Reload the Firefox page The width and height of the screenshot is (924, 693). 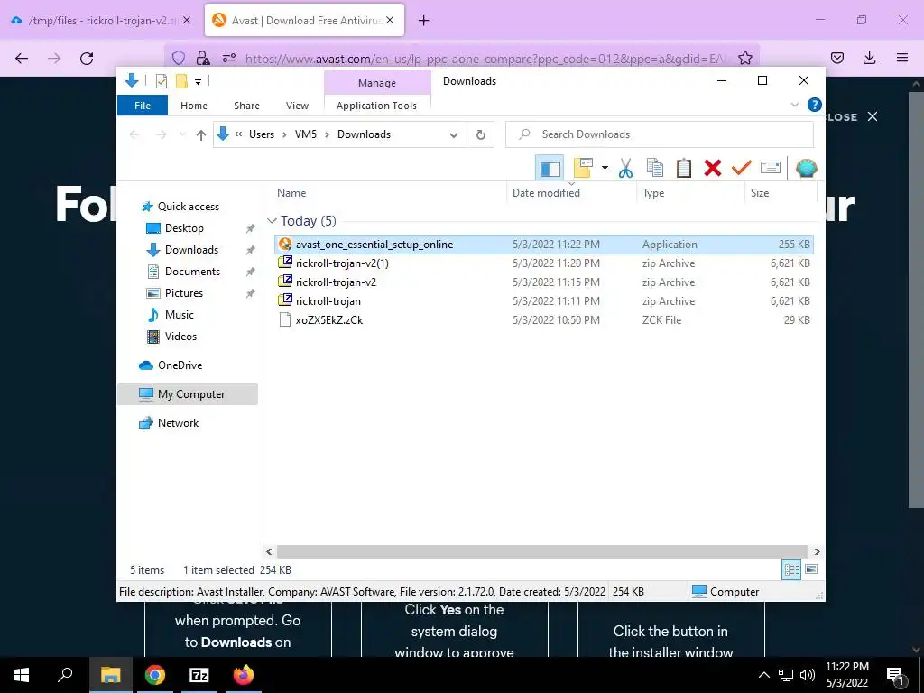87,59
